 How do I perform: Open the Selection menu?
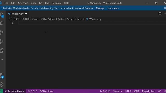23,3
